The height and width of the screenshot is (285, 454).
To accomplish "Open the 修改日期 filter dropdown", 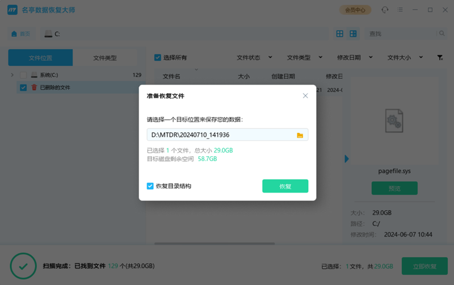I will (355, 57).
